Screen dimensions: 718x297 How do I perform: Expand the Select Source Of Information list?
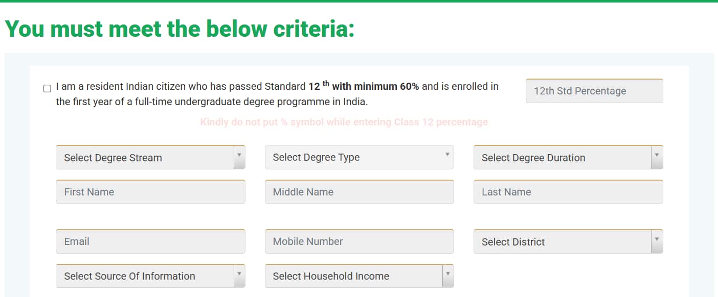tap(145, 276)
